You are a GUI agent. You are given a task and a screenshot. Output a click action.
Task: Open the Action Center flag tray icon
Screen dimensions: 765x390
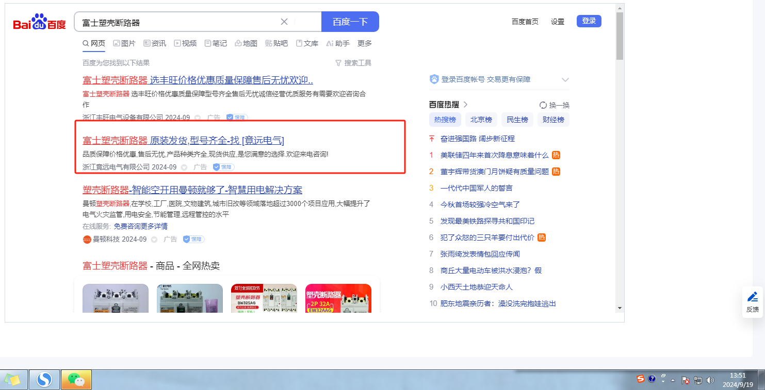click(686, 380)
